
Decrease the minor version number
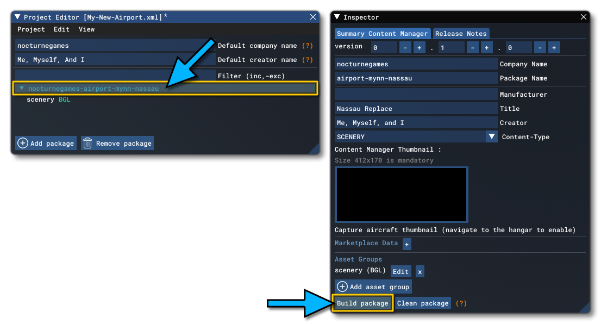tap(473, 48)
